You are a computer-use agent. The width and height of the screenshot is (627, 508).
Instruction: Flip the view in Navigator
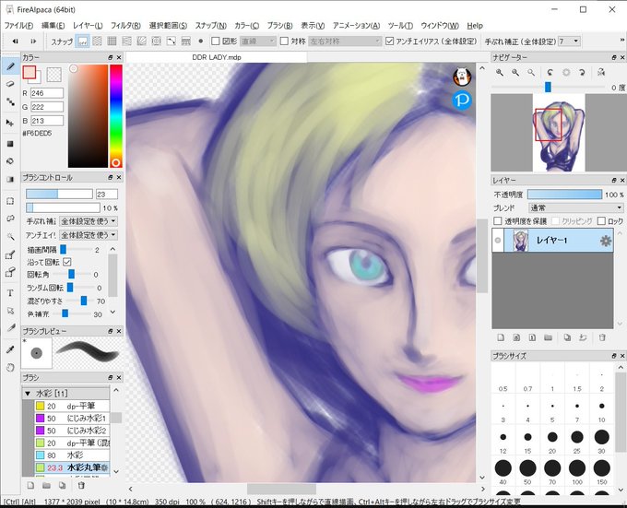point(601,72)
